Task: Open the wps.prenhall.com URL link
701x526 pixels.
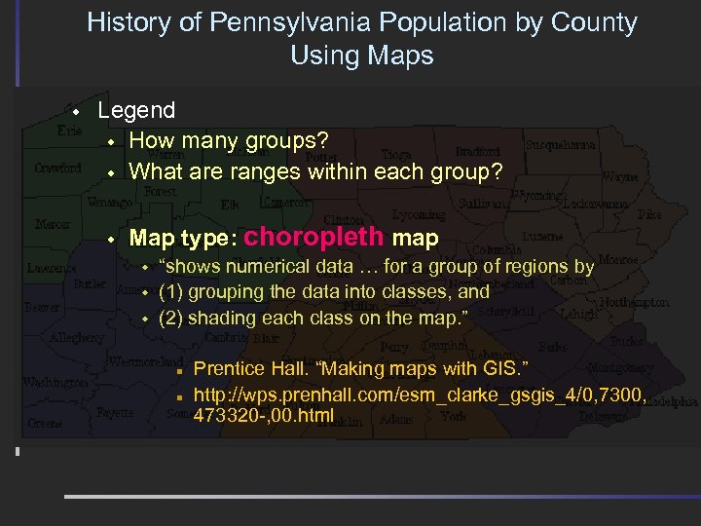Action: (x=420, y=395)
